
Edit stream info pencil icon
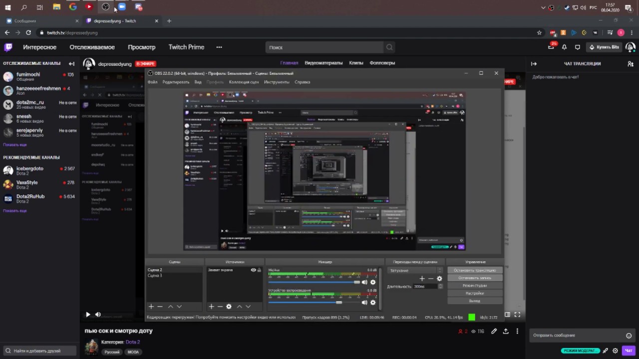click(494, 331)
